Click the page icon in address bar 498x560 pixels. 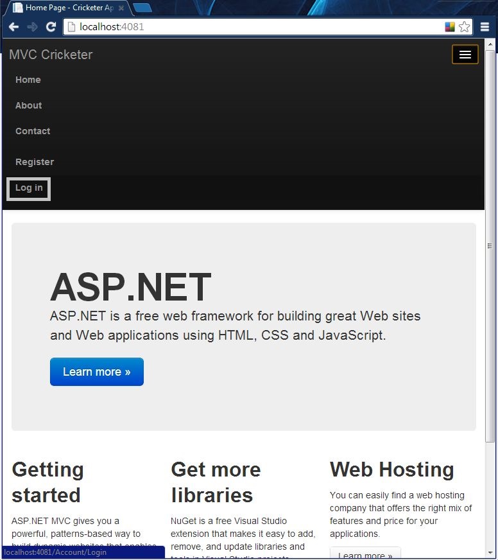(71, 27)
